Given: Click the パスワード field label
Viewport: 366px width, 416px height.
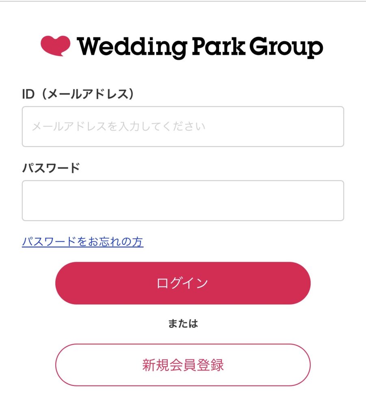Looking at the screenshot, I should click(51, 168).
